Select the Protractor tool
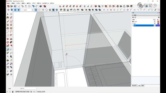166x93 pixels. [8, 53]
